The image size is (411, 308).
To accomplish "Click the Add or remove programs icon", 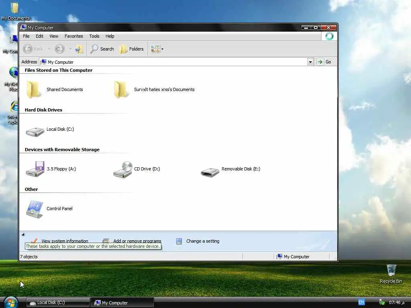I will [106, 241].
